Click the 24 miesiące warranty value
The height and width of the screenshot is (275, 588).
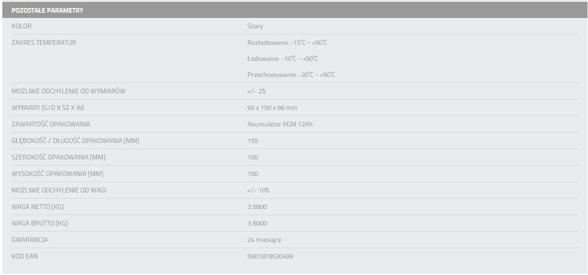pos(264,240)
